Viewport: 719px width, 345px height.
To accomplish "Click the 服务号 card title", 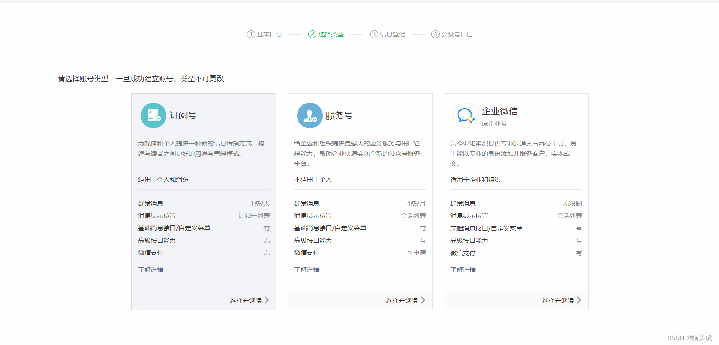I will (x=339, y=115).
